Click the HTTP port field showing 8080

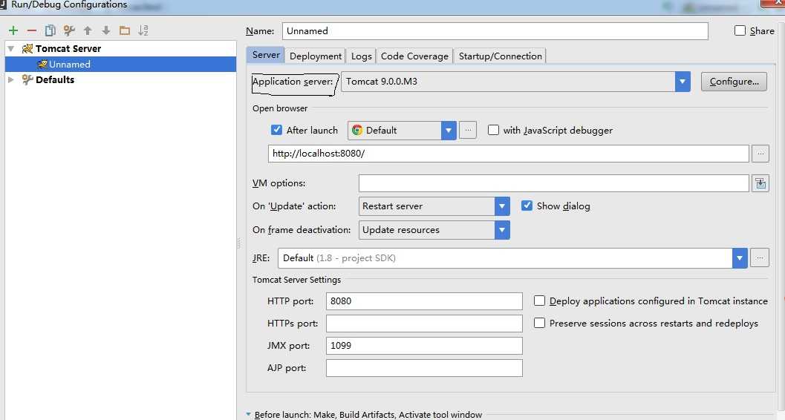[x=424, y=301]
